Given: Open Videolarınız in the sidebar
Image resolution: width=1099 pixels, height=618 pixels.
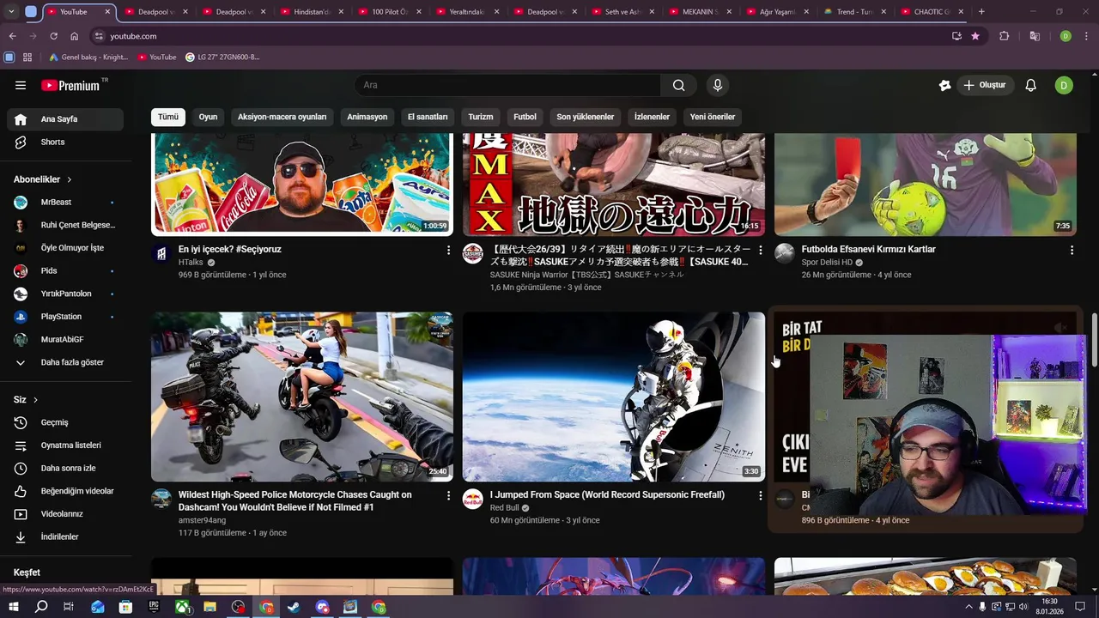Looking at the screenshot, I should (x=65, y=514).
